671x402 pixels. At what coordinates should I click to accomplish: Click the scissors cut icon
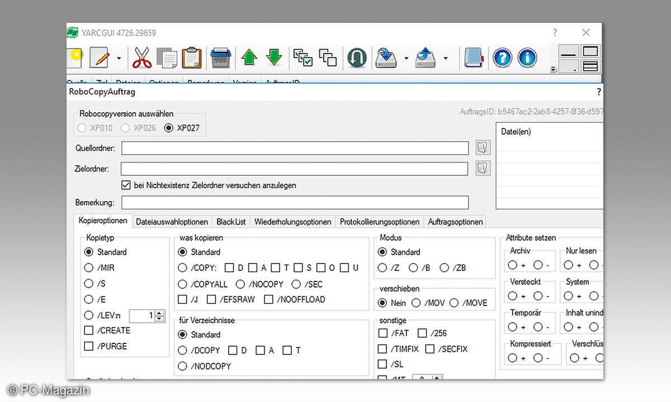[x=142, y=57]
